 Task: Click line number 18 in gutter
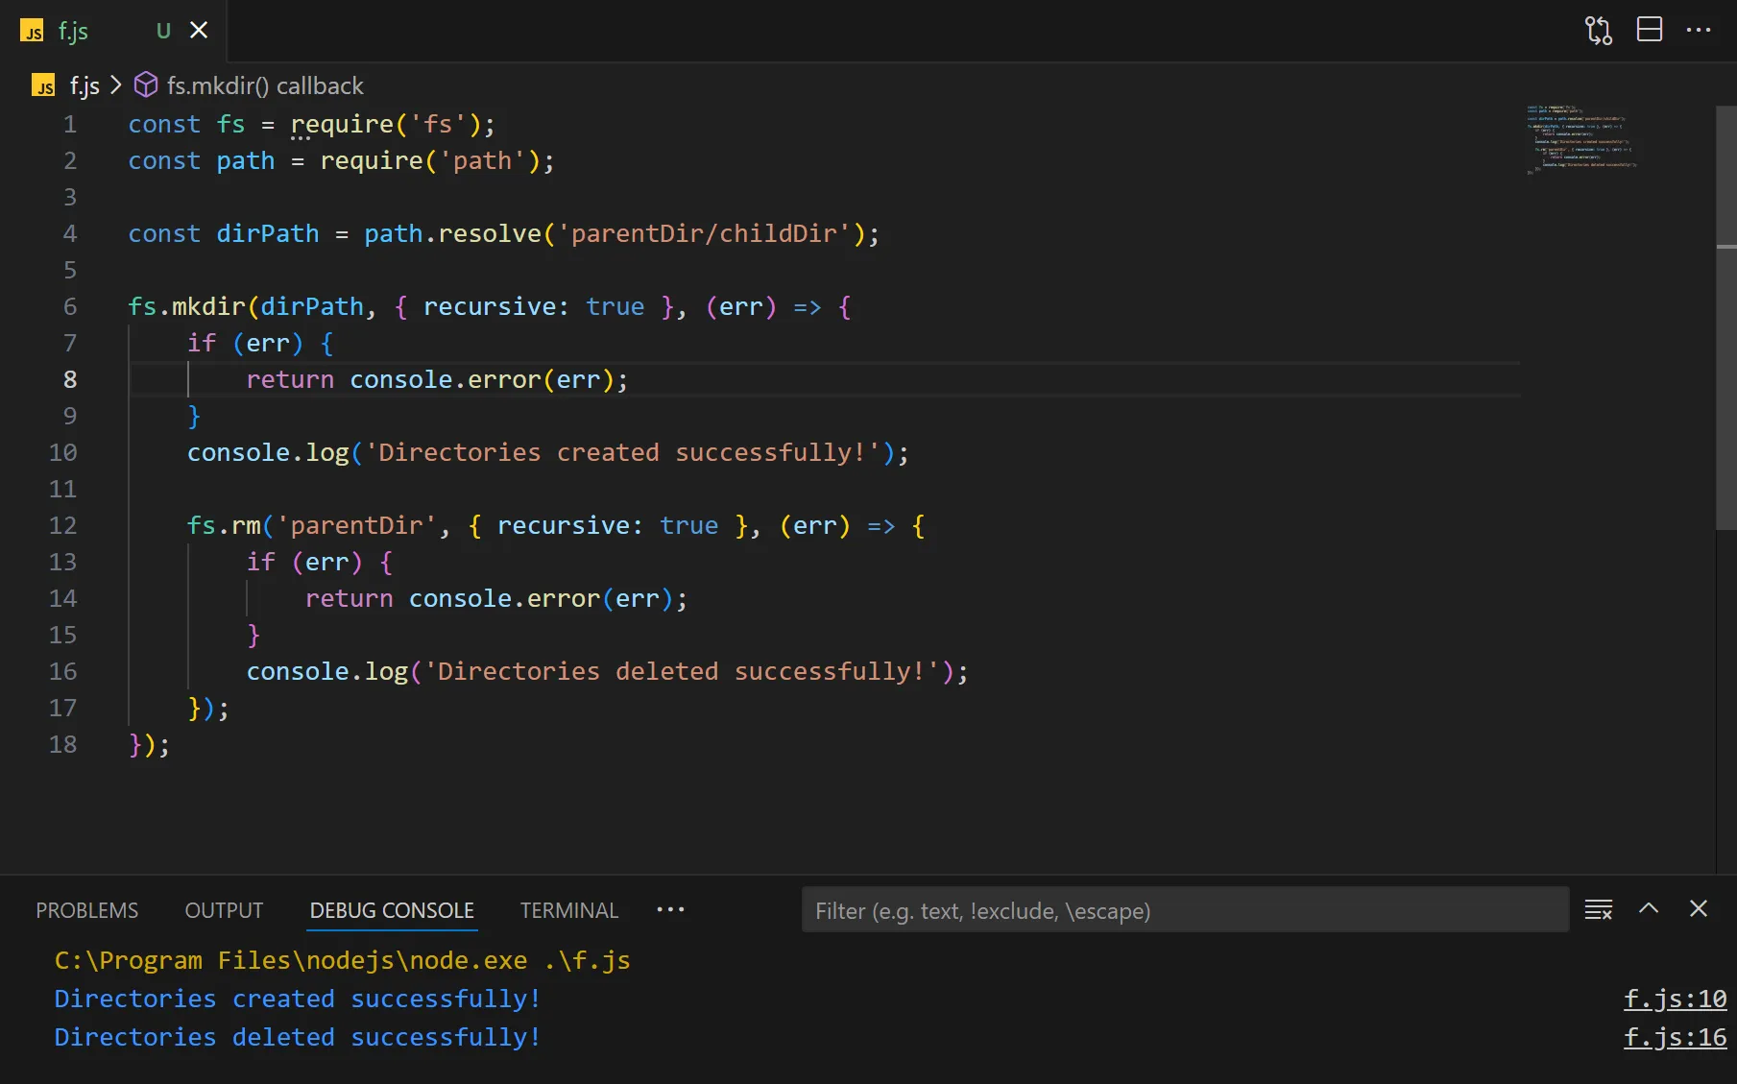point(62,745)
